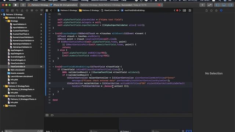Open the Find navigator
The width and height of the screenshot is (235, 132).
(x=17, y=11)
